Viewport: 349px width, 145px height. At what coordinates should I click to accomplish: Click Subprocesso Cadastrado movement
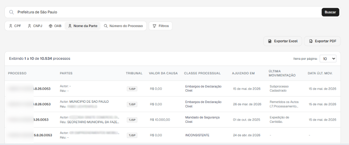[x=279, y=89]
